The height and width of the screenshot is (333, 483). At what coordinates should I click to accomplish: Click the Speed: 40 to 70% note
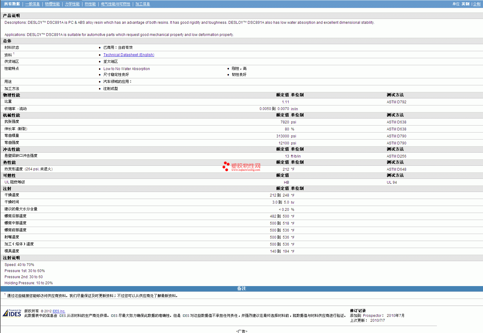pyautogui.click(x=19, y=265)
